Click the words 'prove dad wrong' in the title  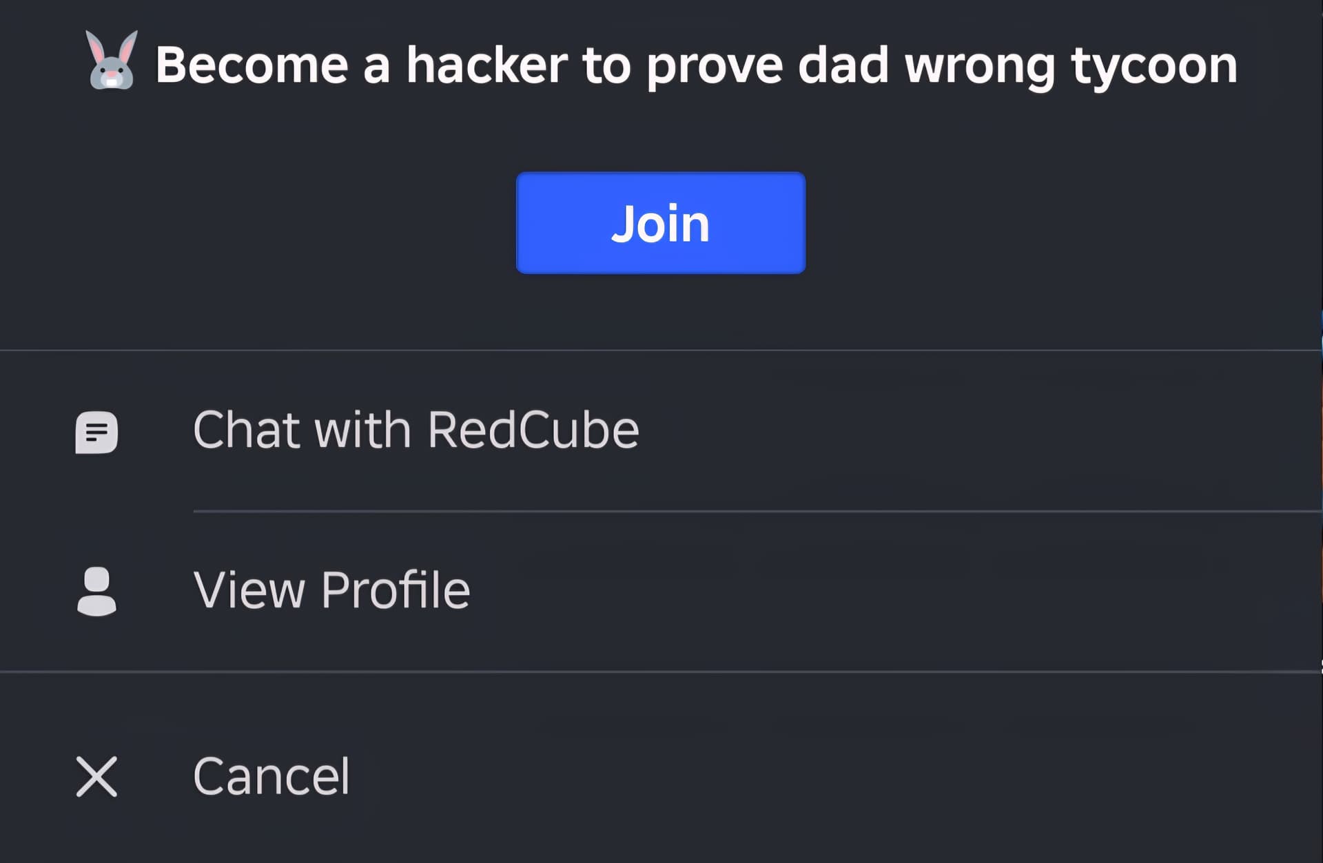[850, 67]
